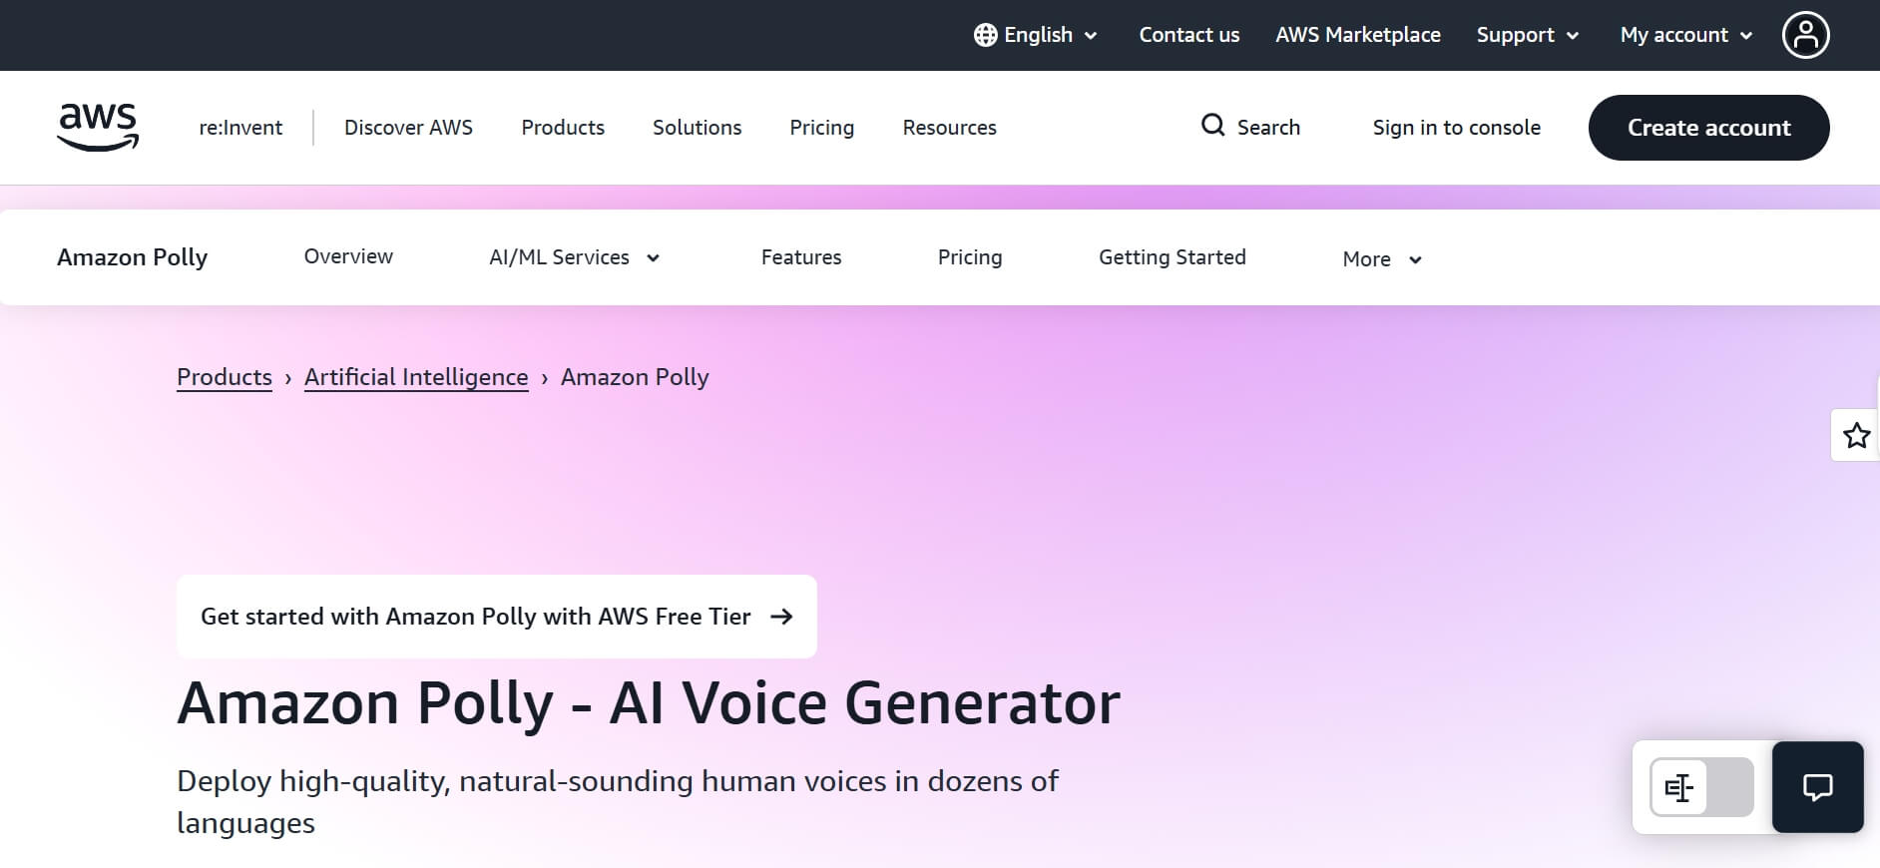The height and width of the screenshot is (868, 1880).
Task: Click the user profile avatar icon
Action: (1805, 35)
